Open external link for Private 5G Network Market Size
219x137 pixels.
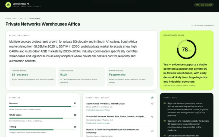(152, 117)
